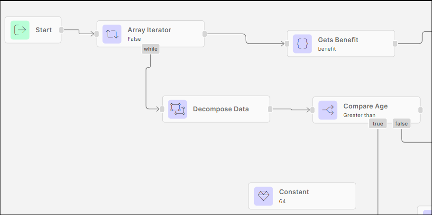
Task: Click the Gets Benefit output port
Action: [x=395, y=44]
